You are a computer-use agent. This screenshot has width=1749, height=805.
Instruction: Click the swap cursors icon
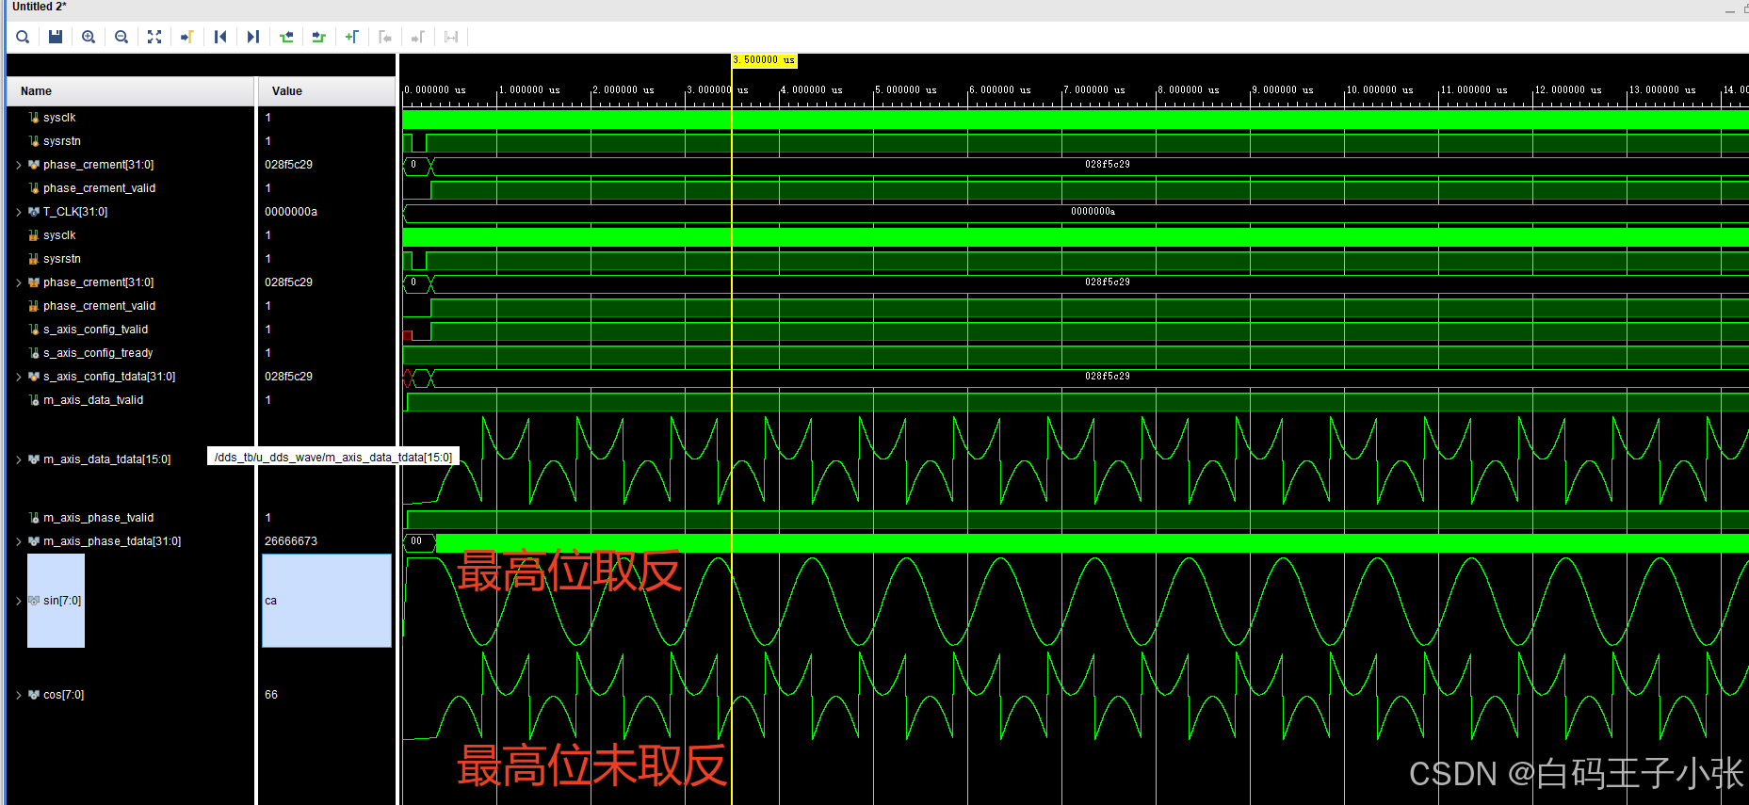click(x=451, y=37)
